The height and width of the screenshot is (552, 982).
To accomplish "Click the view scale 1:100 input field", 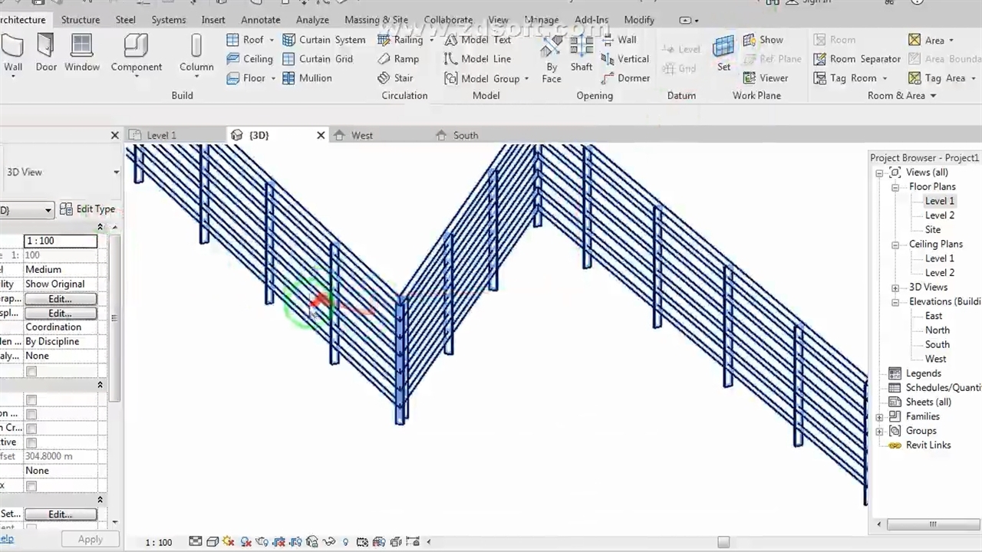I will 61,241.
